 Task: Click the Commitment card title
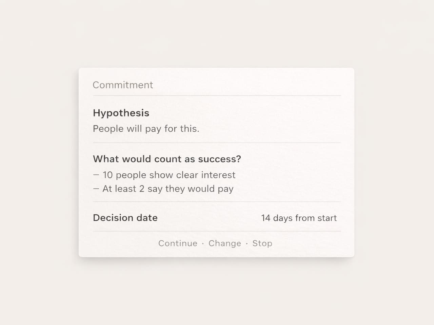pyautogui.click(x=123, y=85)
